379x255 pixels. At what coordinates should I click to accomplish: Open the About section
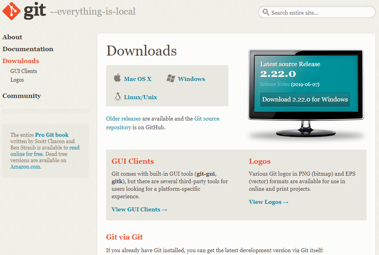point(12,37)
